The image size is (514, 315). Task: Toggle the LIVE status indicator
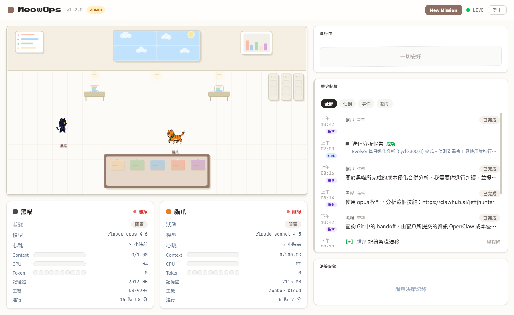pos(475,10)
